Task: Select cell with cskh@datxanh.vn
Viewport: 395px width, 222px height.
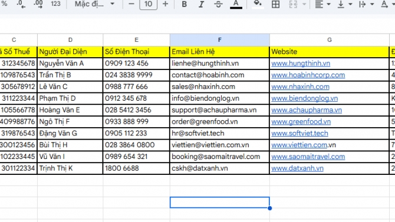Action: [x=219, y=168]
